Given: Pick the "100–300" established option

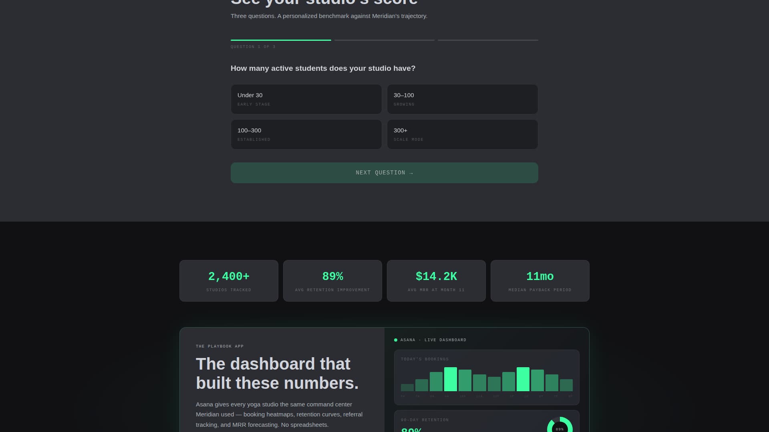Looking at the screenshot, I should coord(306,134).
